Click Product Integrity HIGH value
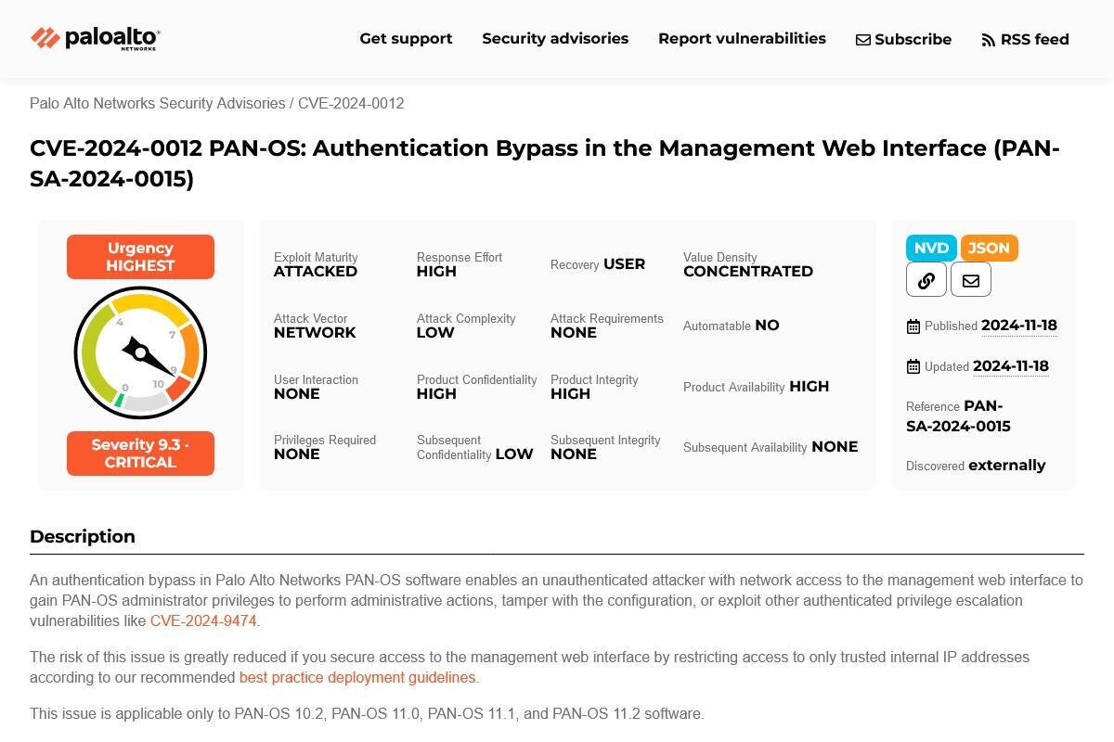The width and height of the screenshot is (1114, 742). pyautogui.click(x=570, y=394)
